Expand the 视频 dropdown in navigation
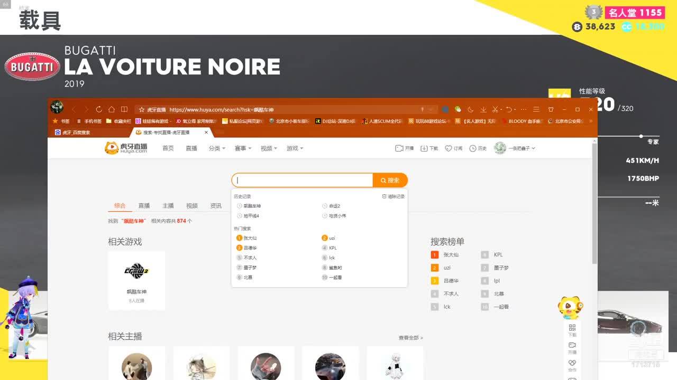This screenshot has height=380, width=677. 269,148
